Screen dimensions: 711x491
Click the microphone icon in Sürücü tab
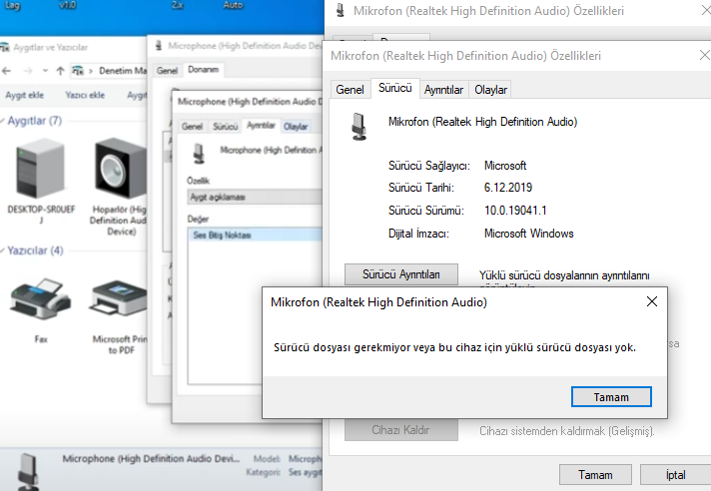(359, 127)
